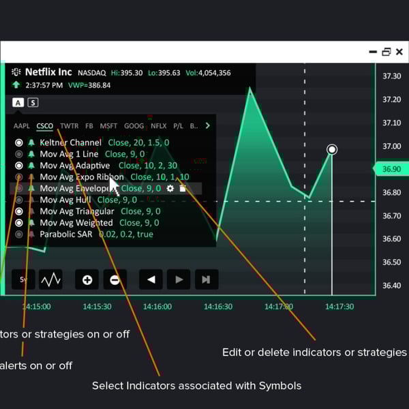Open the 5y timeframe selector
The image size is (409, 409).
tap(23, 279)
